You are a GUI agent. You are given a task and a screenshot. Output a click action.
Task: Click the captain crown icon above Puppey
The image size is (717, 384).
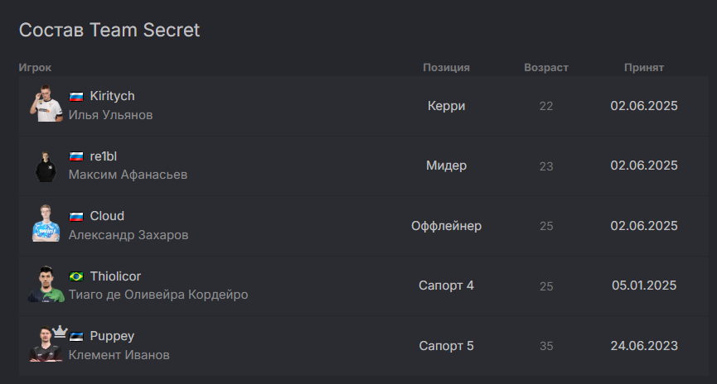click(x=60, y=331)
